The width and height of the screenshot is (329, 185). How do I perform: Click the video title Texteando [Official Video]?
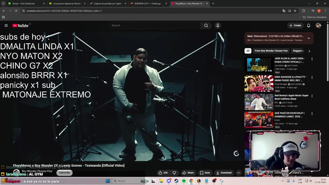[69, 165]
